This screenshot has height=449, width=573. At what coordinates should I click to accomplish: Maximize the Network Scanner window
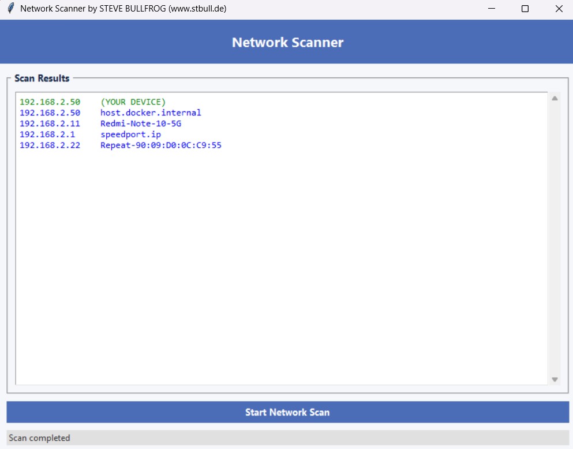point(525,8)
